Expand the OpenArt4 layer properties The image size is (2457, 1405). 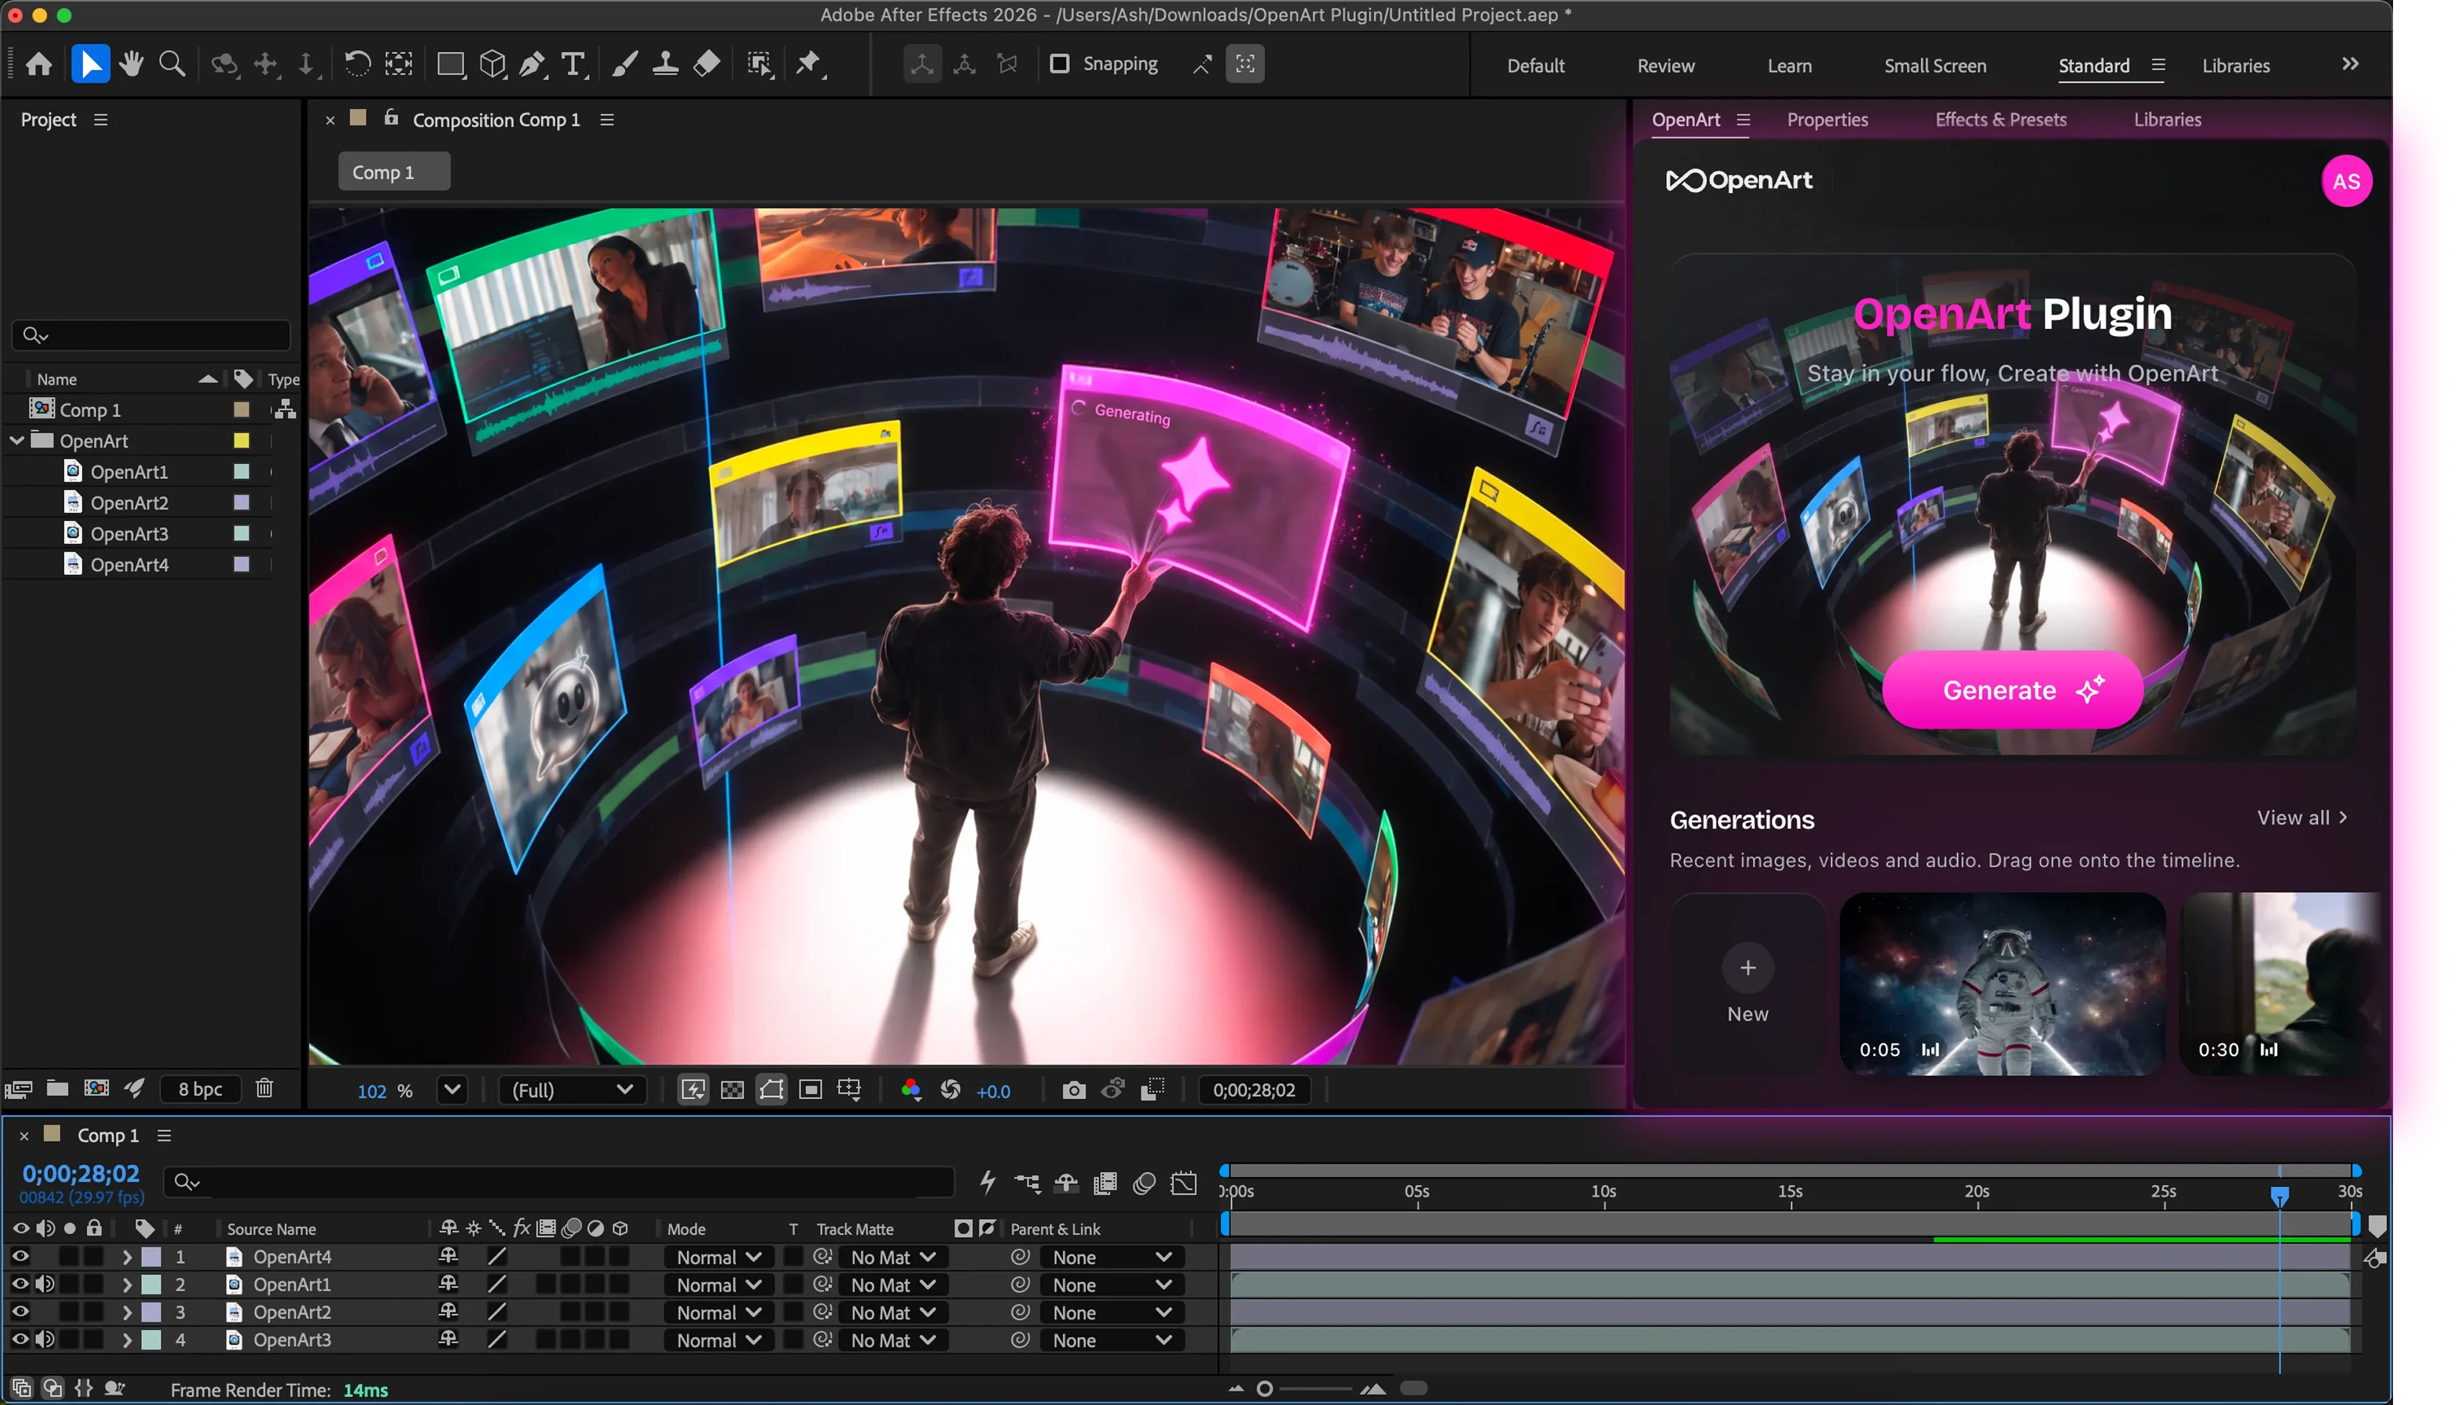click(127, 1257)
